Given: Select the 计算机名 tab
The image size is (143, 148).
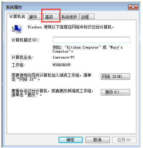Looking at the screenshot, I should pos(17,17).
